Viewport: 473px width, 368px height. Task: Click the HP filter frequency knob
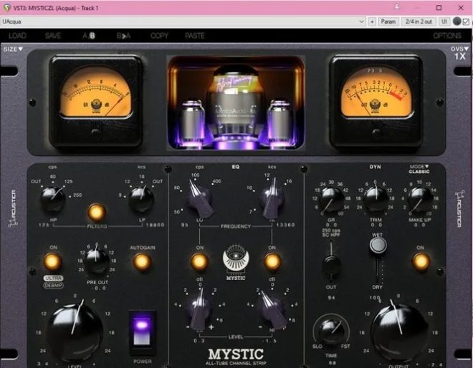pyautogui.click(x=53, y=198)
